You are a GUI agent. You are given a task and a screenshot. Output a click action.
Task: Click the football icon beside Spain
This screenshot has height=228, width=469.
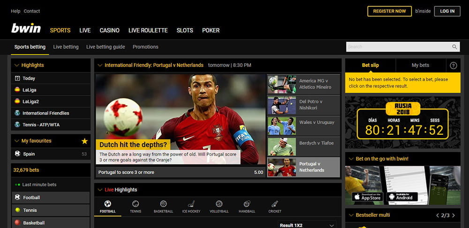point(17,154)
